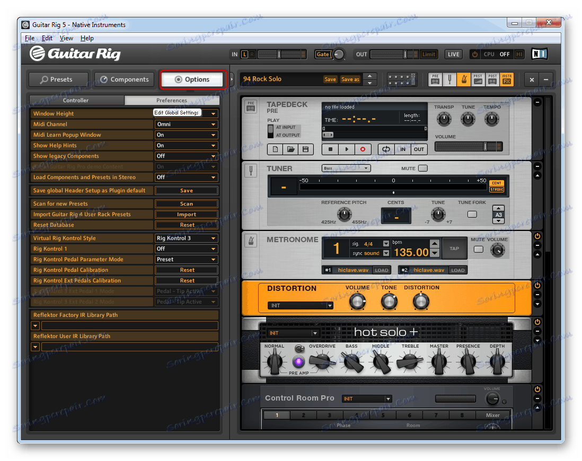Change the Show Help Hints dropdown
The height and width of the screenshot is (461, 582).
pos(187,146)
